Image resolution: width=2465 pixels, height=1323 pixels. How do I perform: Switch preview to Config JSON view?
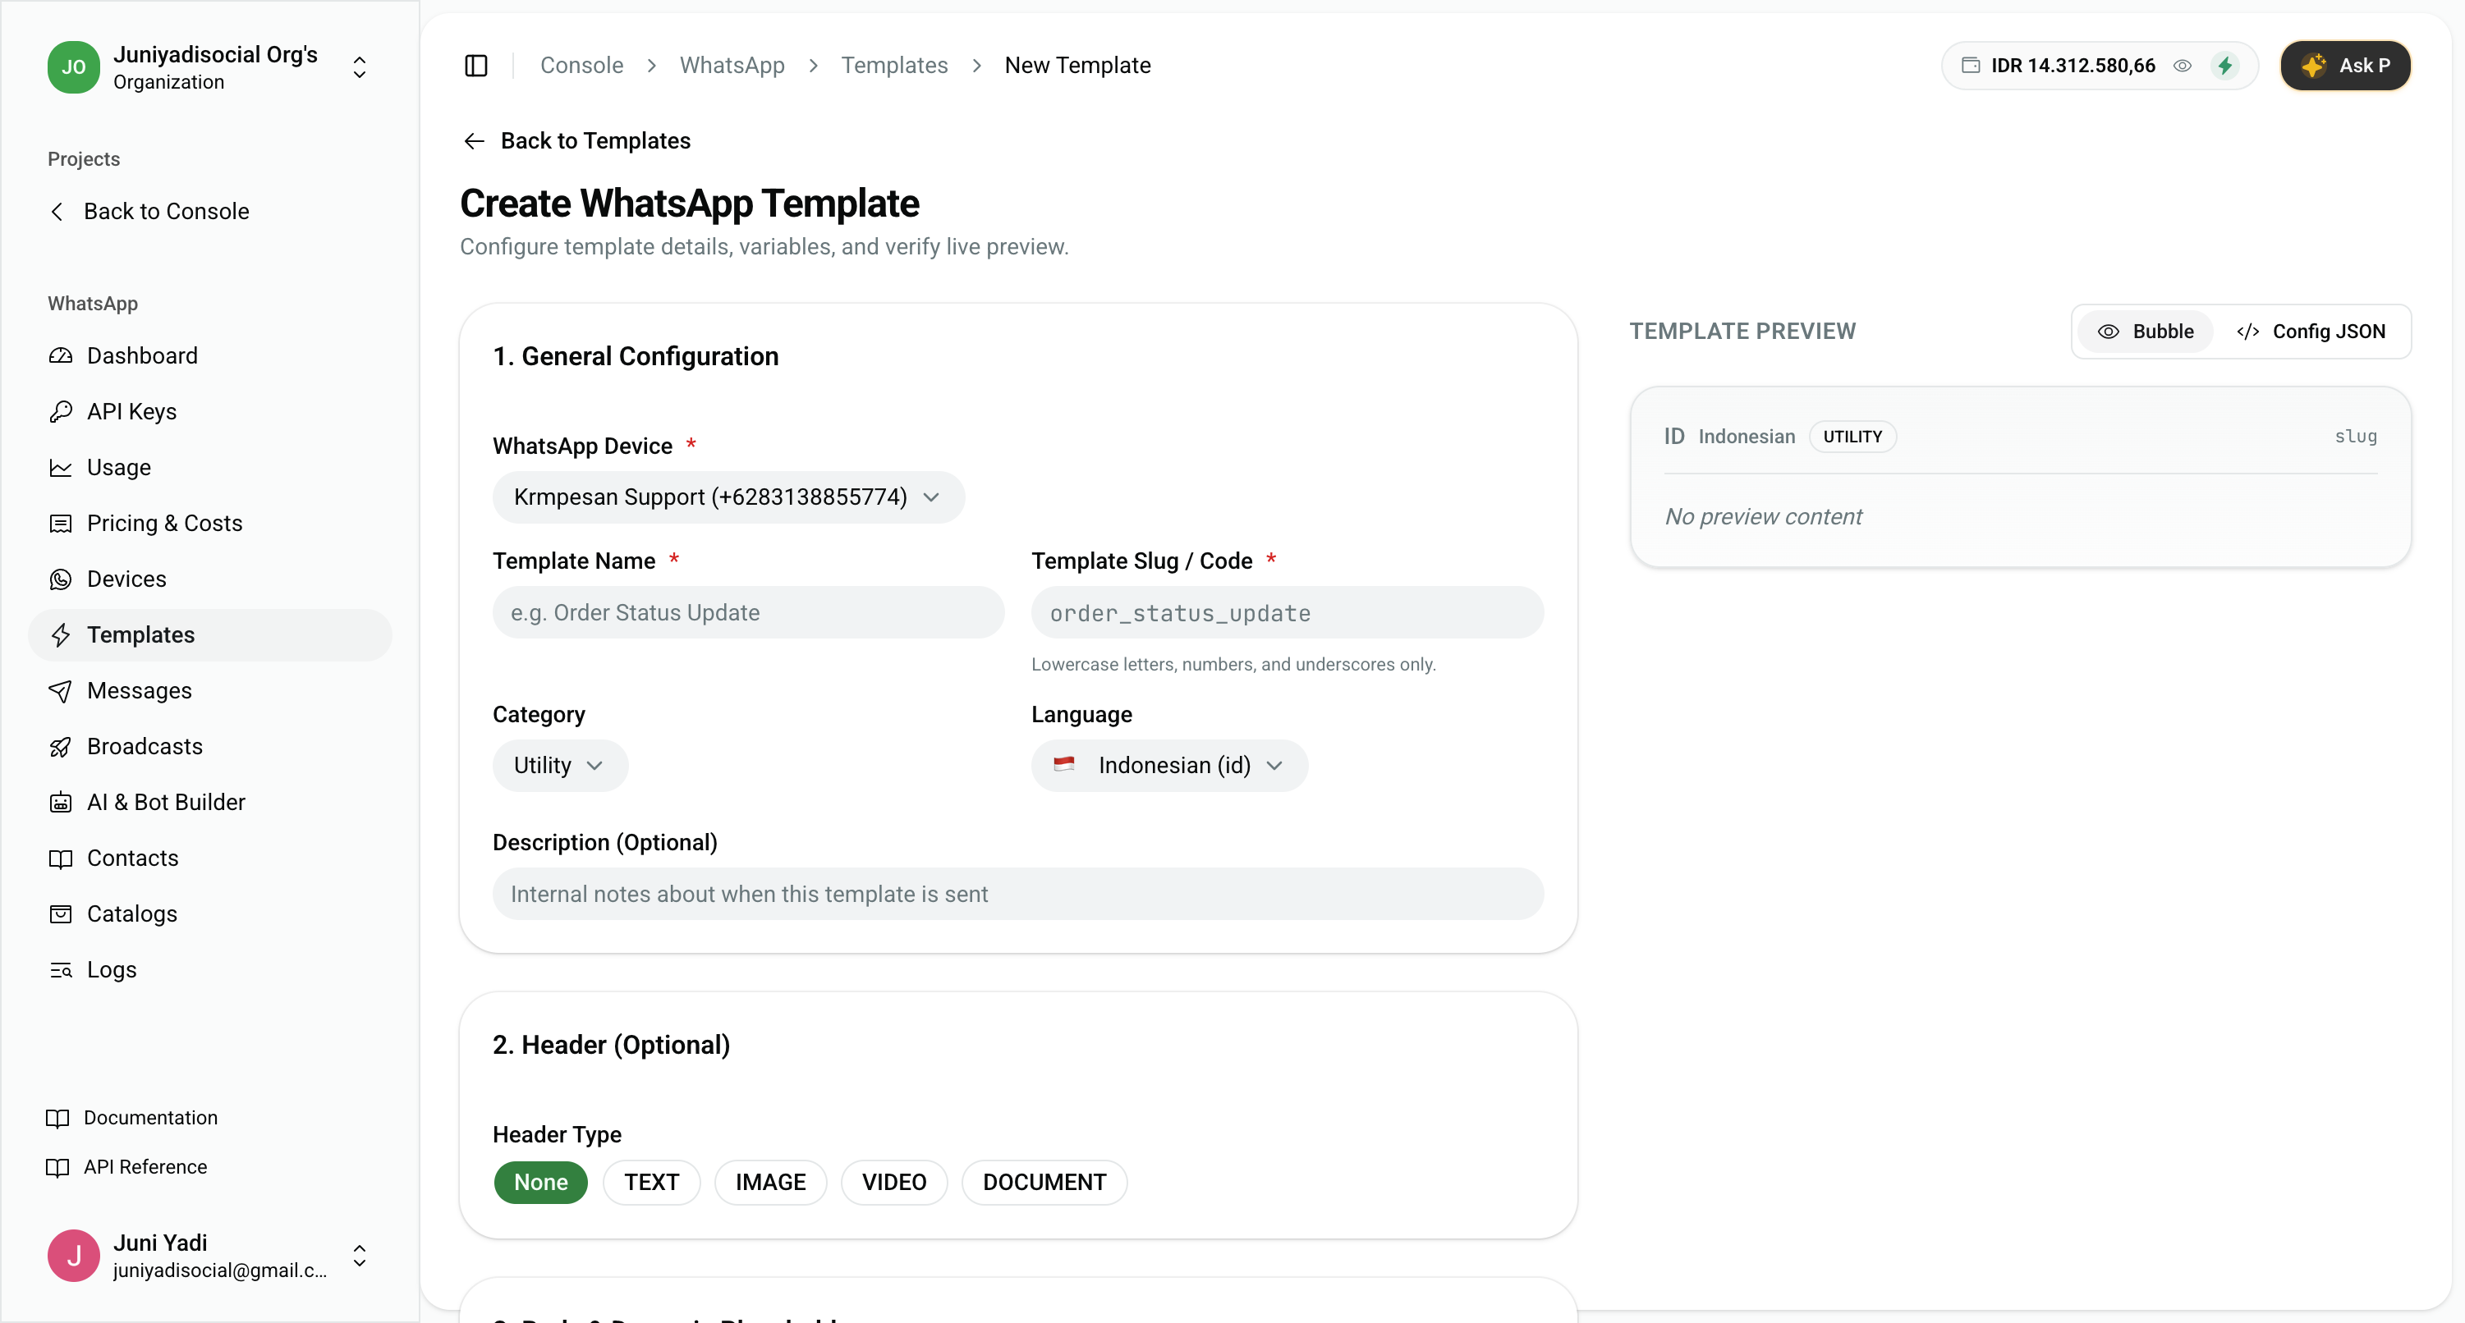pos(2310,331)
